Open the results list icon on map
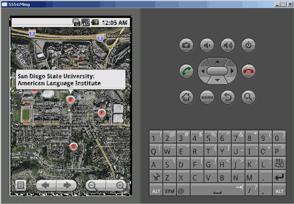The width and height of the screenshot is (294, 204). pyautogui.click(x=21, y=185)
